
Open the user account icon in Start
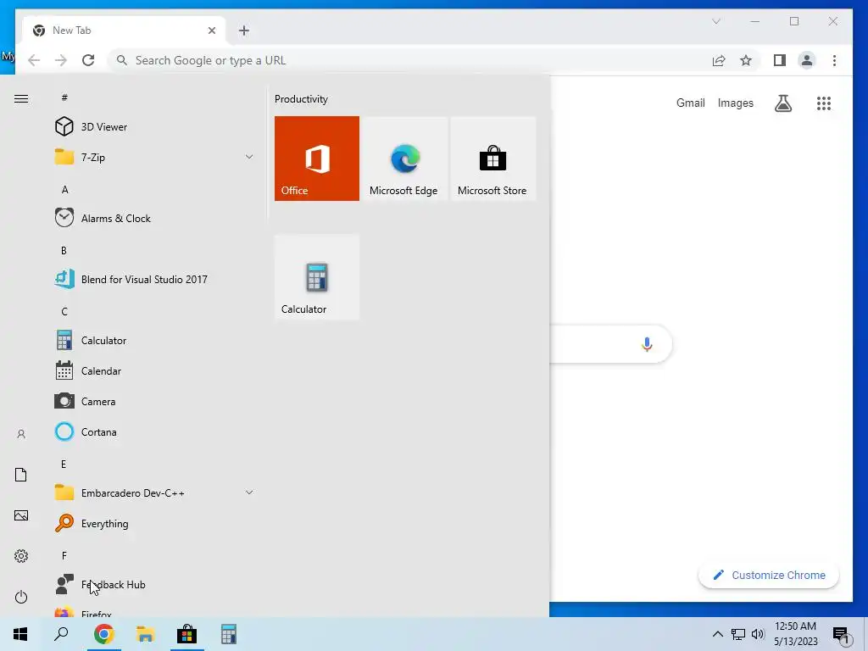click(21, 434)
